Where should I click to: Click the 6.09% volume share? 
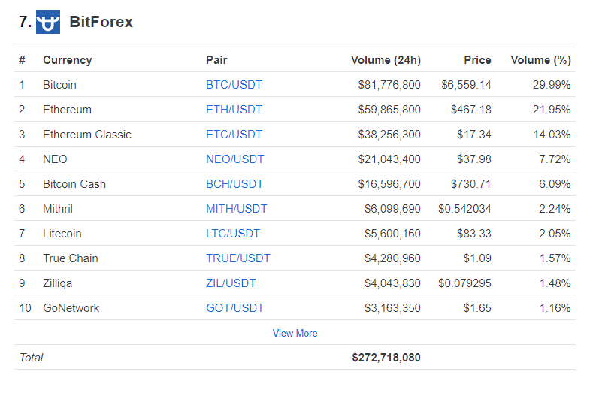point(555,184)
